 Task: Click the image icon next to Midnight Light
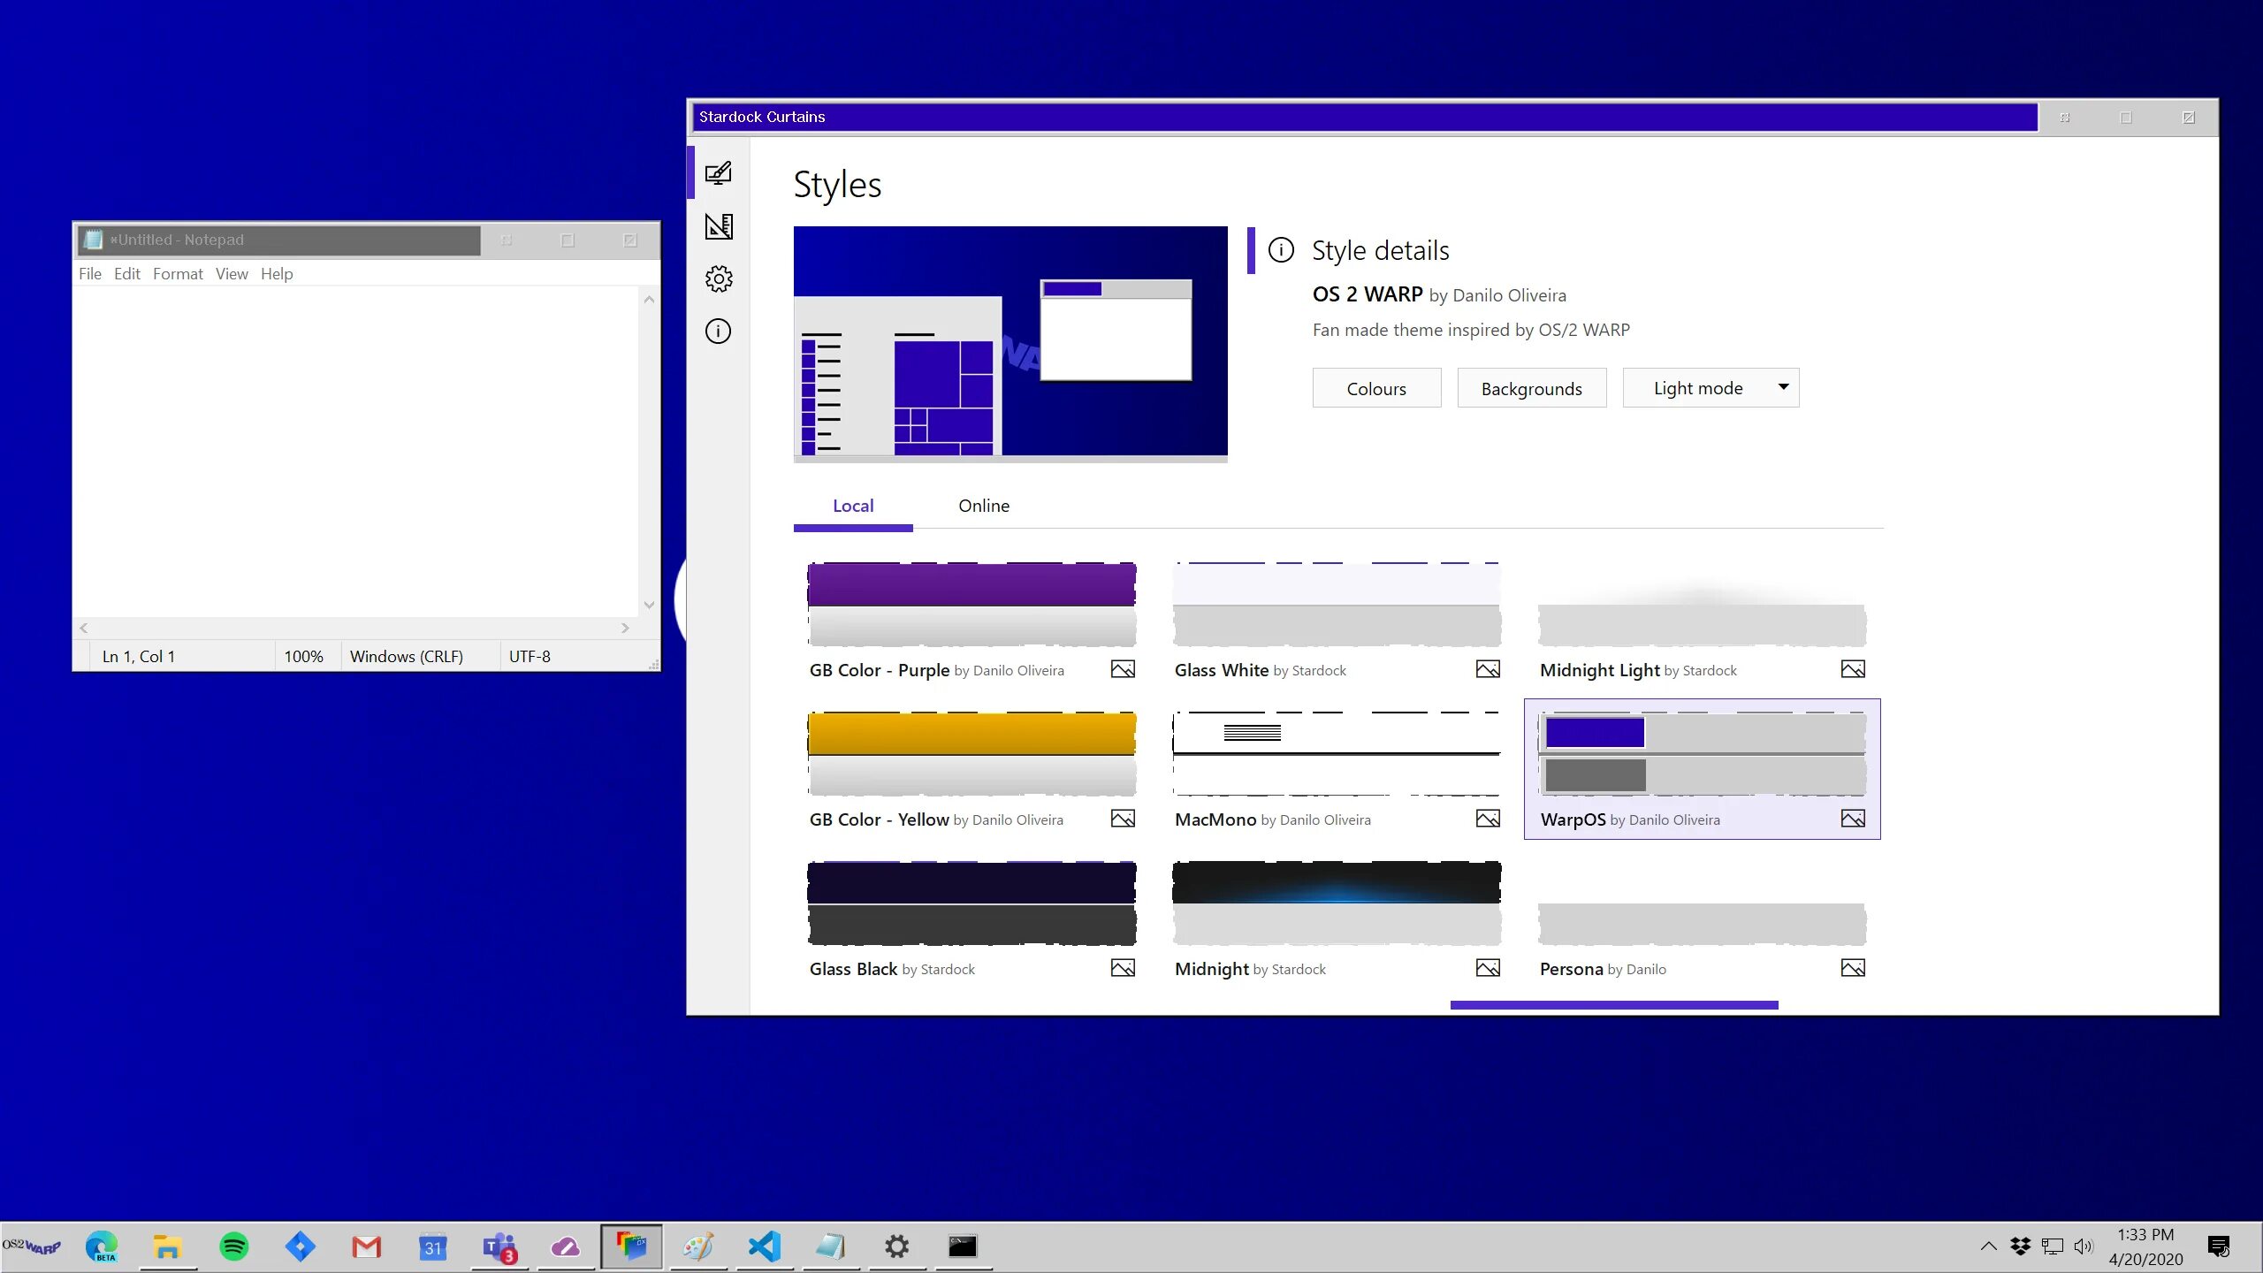tap(1853, 669)
